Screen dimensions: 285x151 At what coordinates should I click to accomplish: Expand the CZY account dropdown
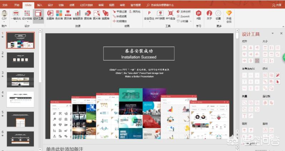coord(4,22)
